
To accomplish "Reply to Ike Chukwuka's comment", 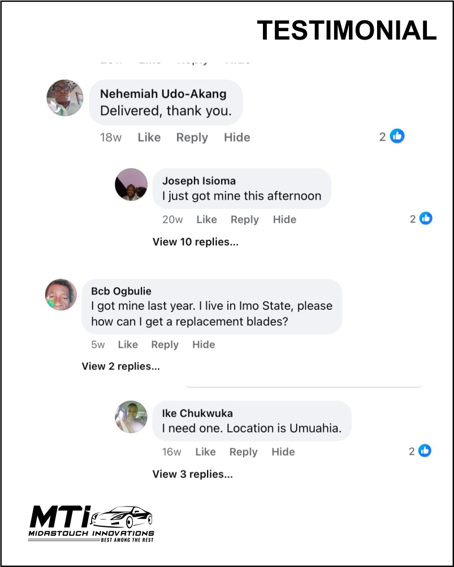I will pyautogui.click(x=244, y=452).
